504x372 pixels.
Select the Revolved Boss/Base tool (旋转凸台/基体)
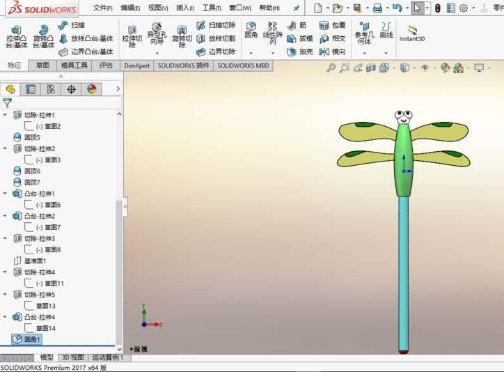(x=43, y=37)
